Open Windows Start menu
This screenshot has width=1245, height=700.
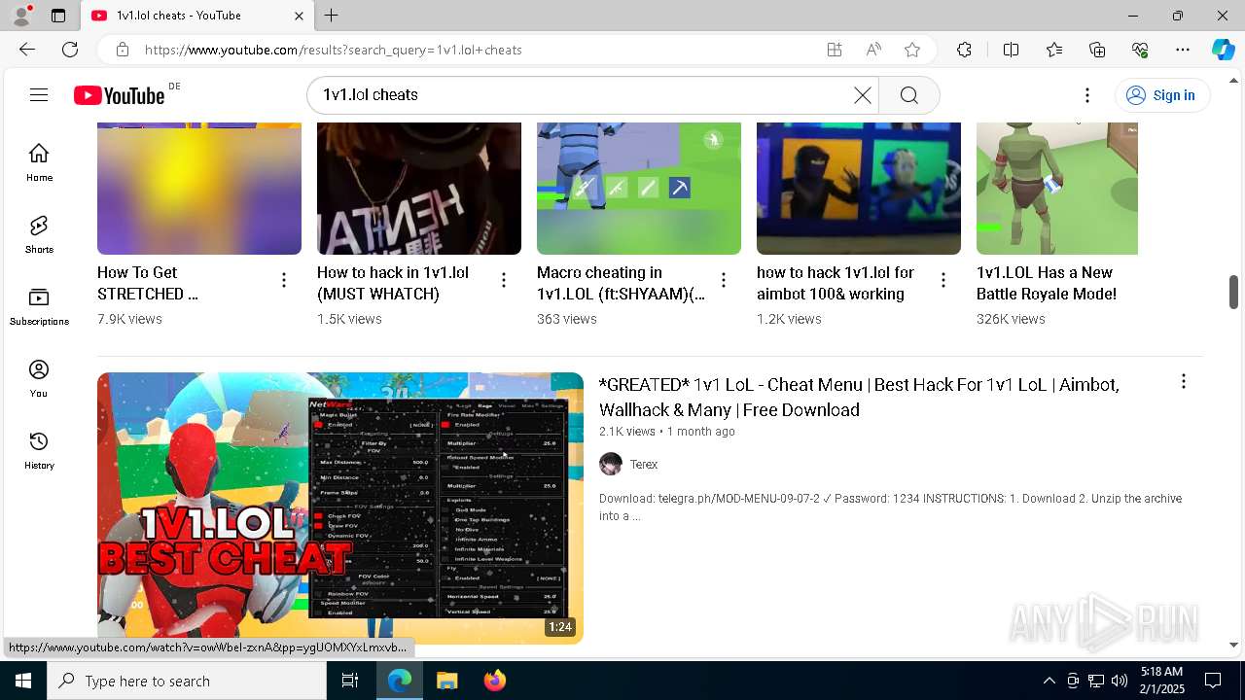point(23,681)
